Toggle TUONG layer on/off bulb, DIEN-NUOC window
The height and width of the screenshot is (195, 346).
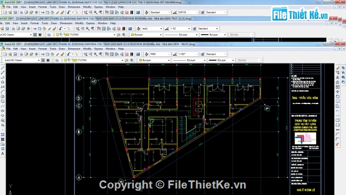tap(62, 60)
